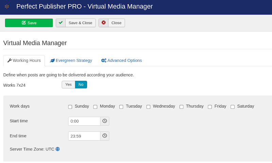Viewport: 272px width, 163px height.
Task: Check the Friday checkbox
Action: 210,107
